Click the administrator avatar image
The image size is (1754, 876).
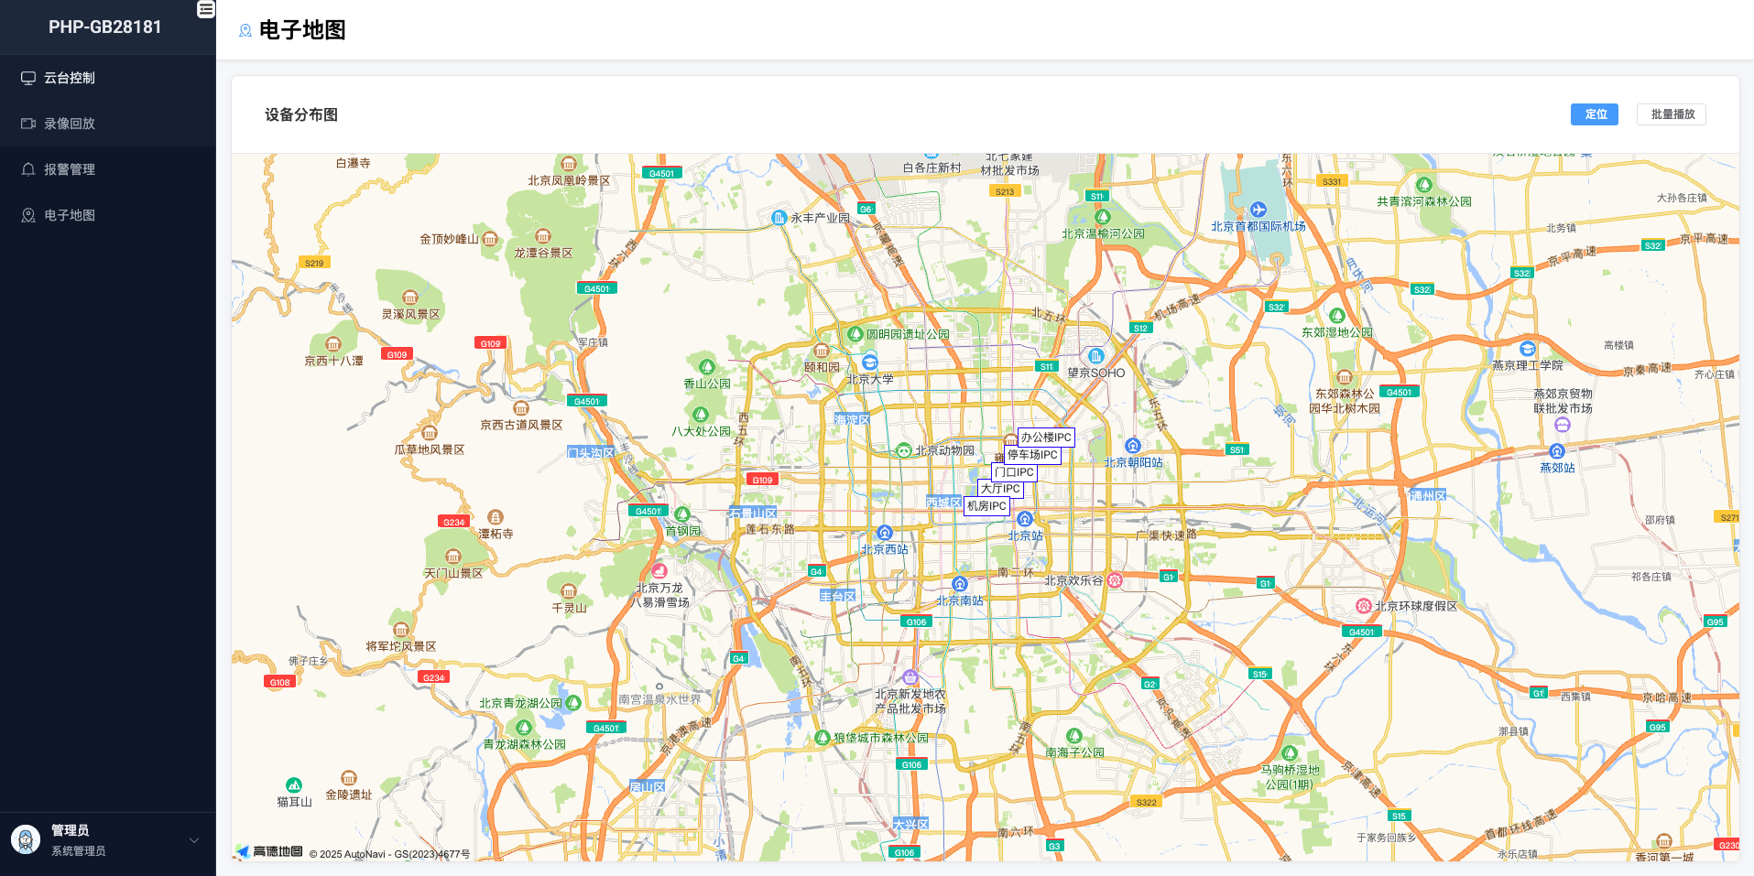point(26,839)
